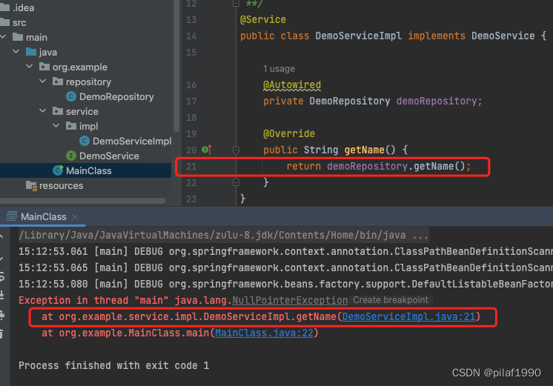Screen dimensions: 553x386
Task: Click the .idea folder icon
Action: click(5, 7)
